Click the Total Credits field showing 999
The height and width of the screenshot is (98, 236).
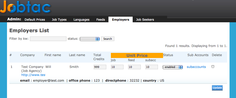pyautogui.click(x=100, y=67)
